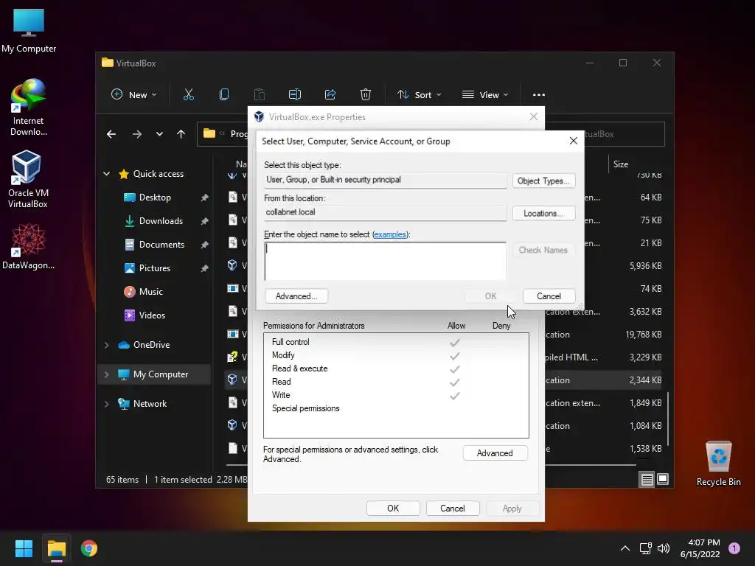Open recent locations chevron beside forward arrow
755x566 pixels.
pyautogui.click(x=159, y=134)
